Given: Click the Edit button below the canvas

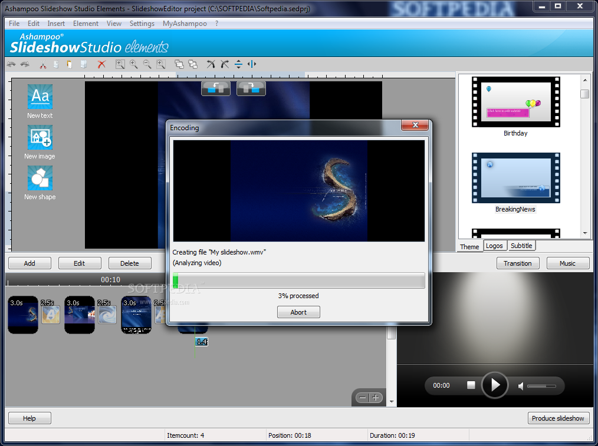Looking at the screenshot, I should [80, 263].
